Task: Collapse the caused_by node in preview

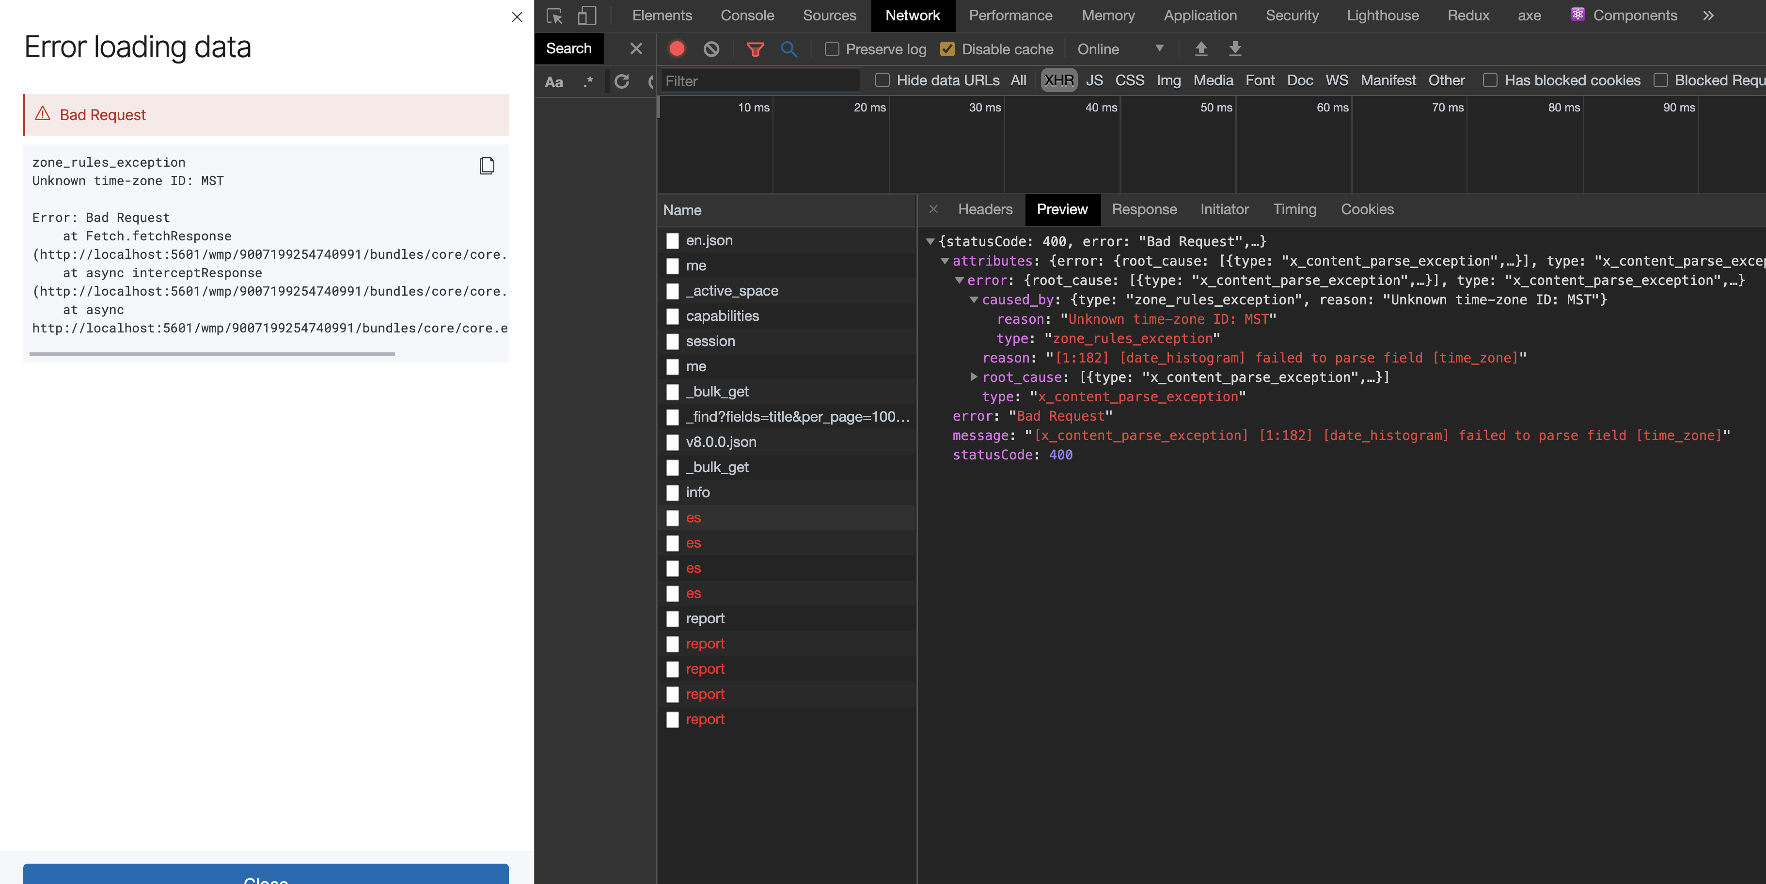Action: (974, 300)
